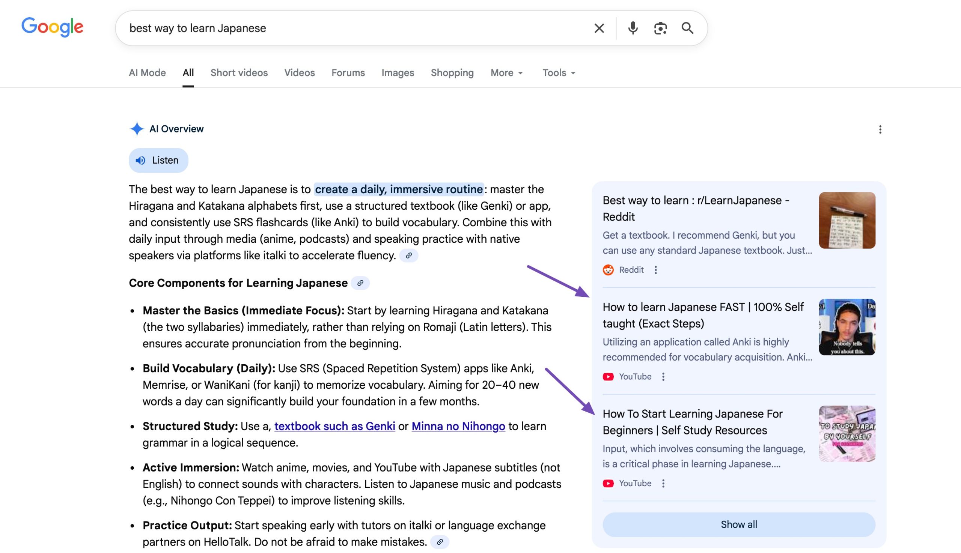The width and height of the screenshot is (961, 553).
Task: Click the search magnifier icon
Action: pyautogui.click(x=687, y=28)
